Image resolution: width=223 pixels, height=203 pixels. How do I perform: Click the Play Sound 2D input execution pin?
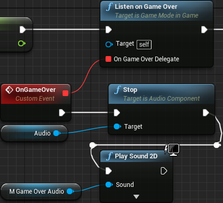pos(109,171)
